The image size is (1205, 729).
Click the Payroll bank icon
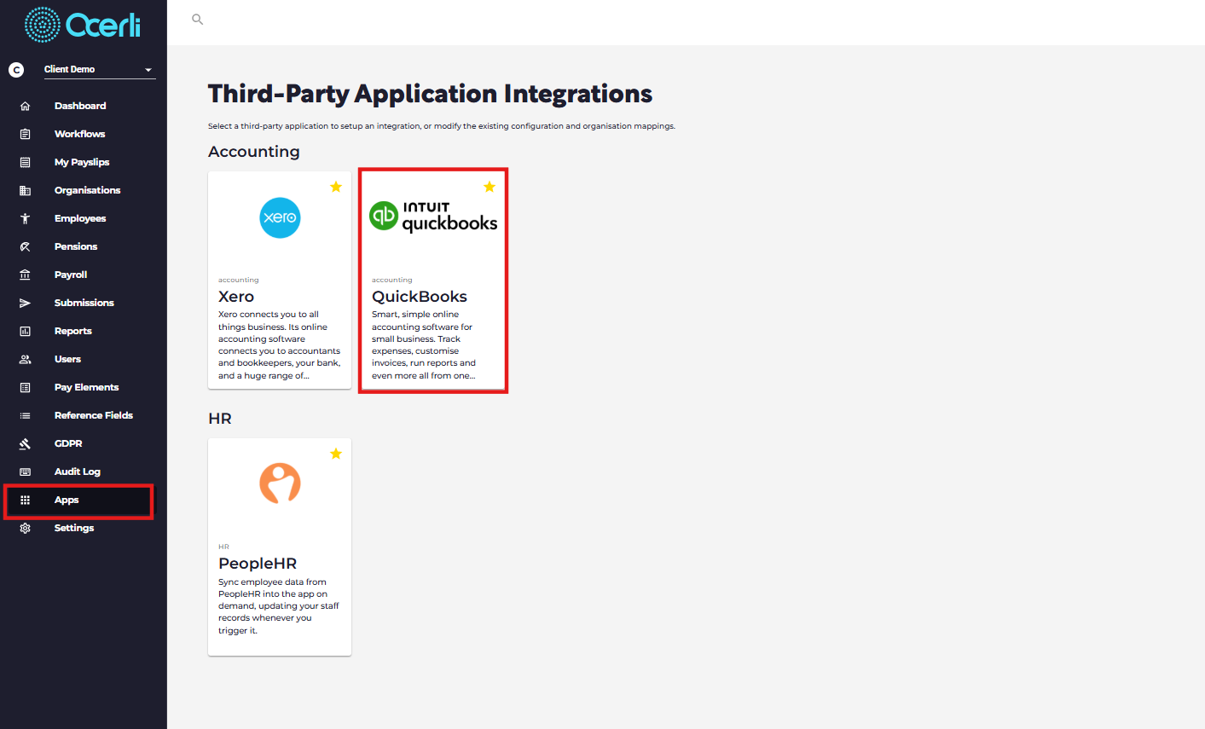25,275
